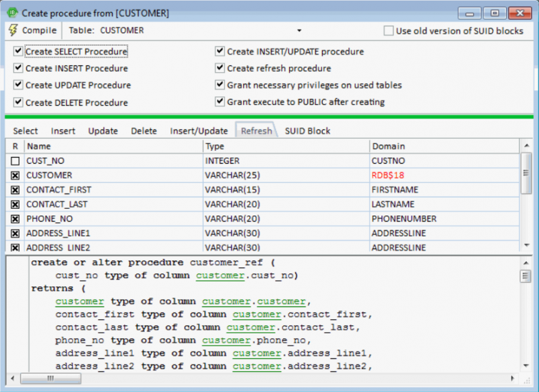The width and height of the screenshot is (539, 392).
Task: Toggle Create DELETE Procedure checkbox
Action: [18, 102]
